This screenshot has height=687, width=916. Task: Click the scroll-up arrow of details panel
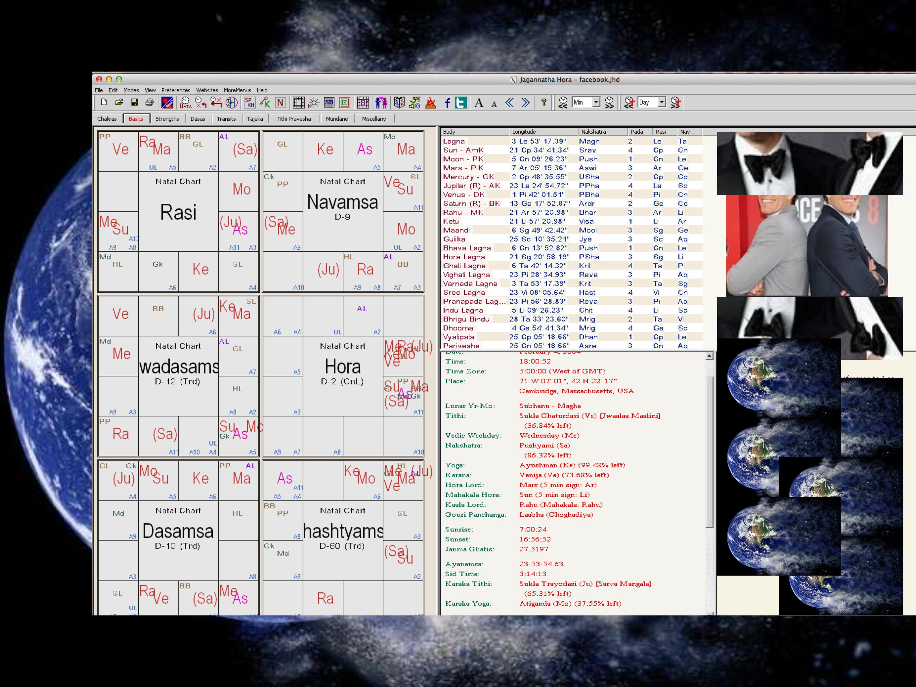tap(709, 356)
